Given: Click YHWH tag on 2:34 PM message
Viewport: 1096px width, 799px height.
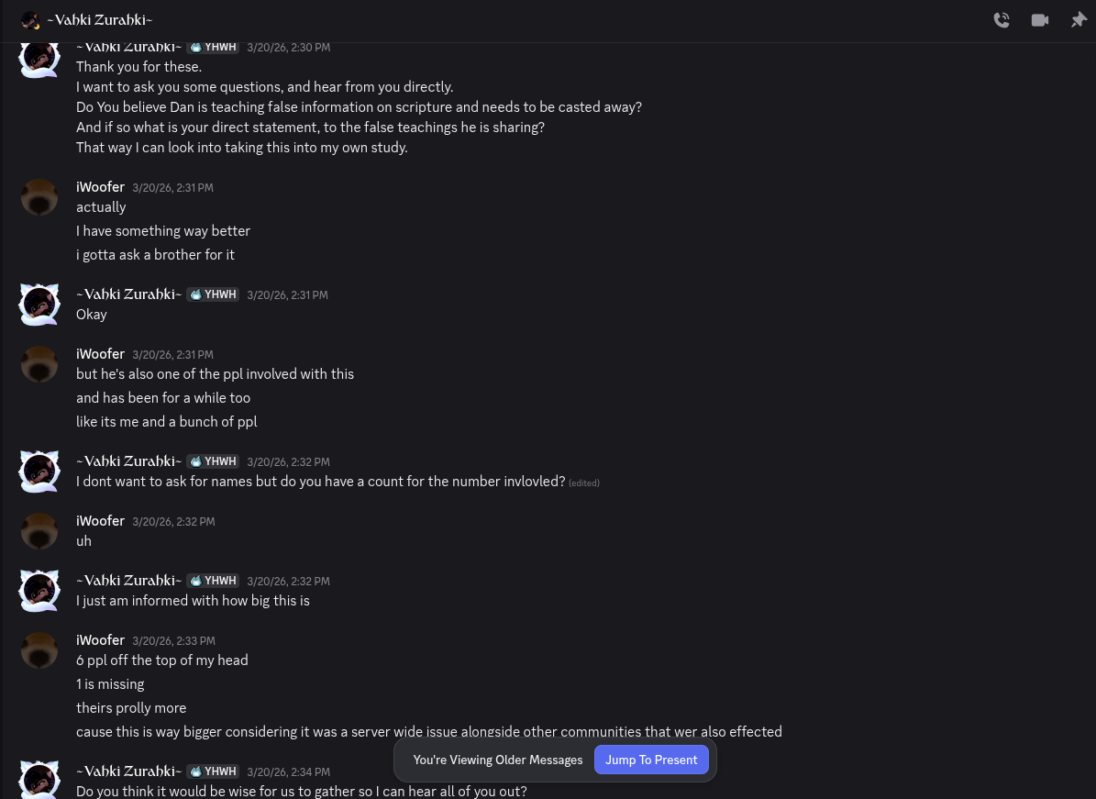Looking at the screenshot, I should [x=213, y=771].
